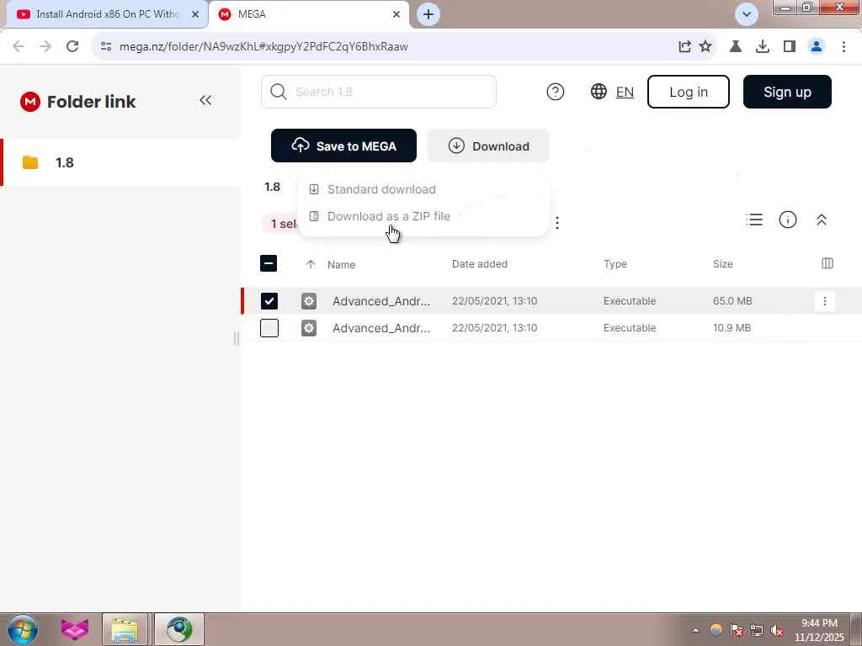Open context menu for 65.0 MB file
This screenshot has height=646, width=862.
click(x=825, y=301)
